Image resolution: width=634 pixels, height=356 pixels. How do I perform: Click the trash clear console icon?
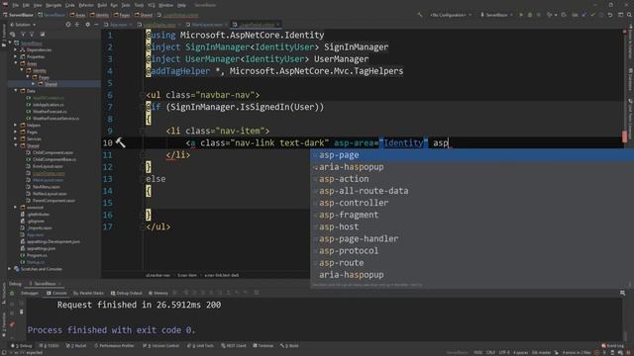pyautogui.click(x=22, y=312)
